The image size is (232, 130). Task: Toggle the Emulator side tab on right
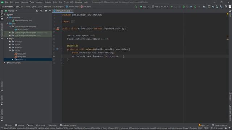click(x=230, y=96)
